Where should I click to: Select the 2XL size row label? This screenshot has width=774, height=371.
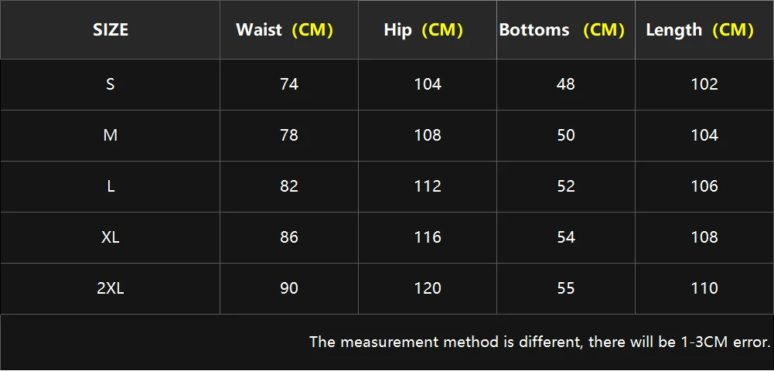point(110,288)
